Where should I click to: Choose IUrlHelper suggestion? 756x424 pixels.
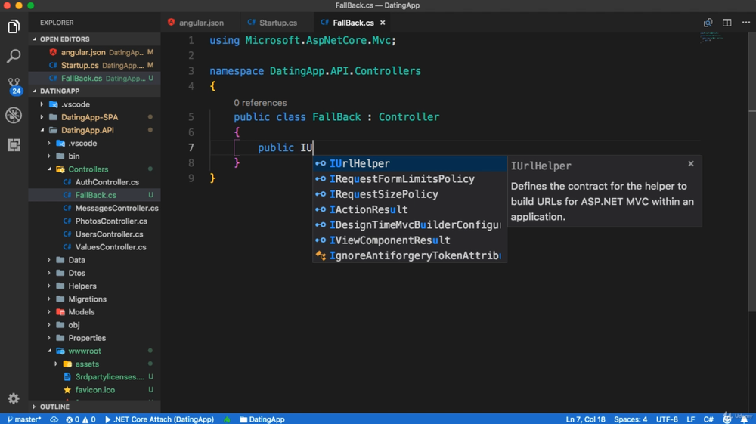pos(410,163)
